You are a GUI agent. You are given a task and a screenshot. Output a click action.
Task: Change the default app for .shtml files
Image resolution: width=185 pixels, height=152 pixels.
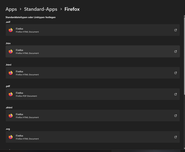click(x=93, y=116)
